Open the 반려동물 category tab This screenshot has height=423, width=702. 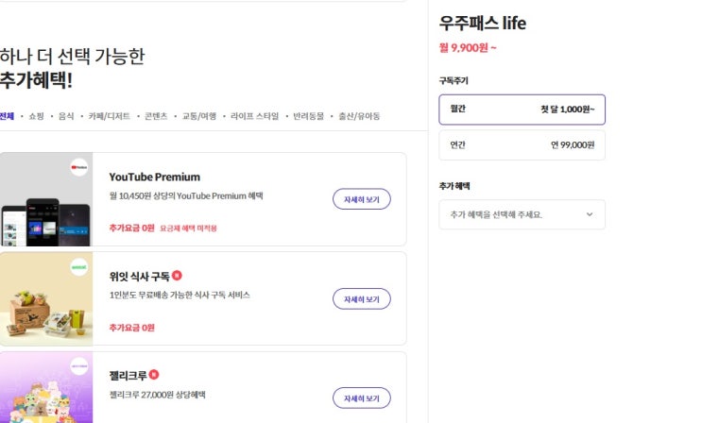[x=308, y=116]
